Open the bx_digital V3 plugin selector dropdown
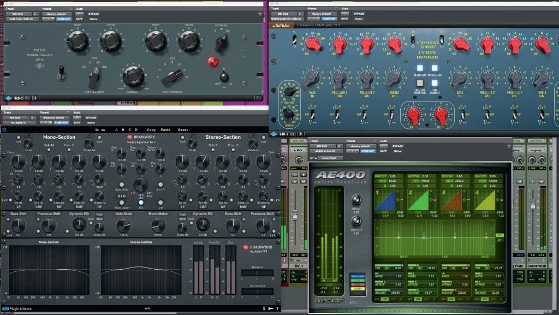This screenshot has width=559, height=315. pyautogui.click(x=20, y=123)
